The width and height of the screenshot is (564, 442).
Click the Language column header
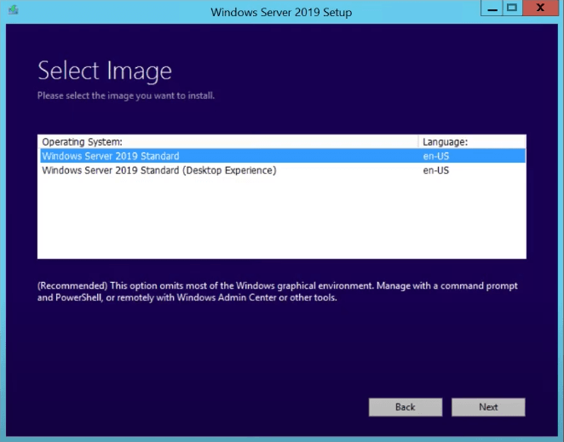coord(446,141)
